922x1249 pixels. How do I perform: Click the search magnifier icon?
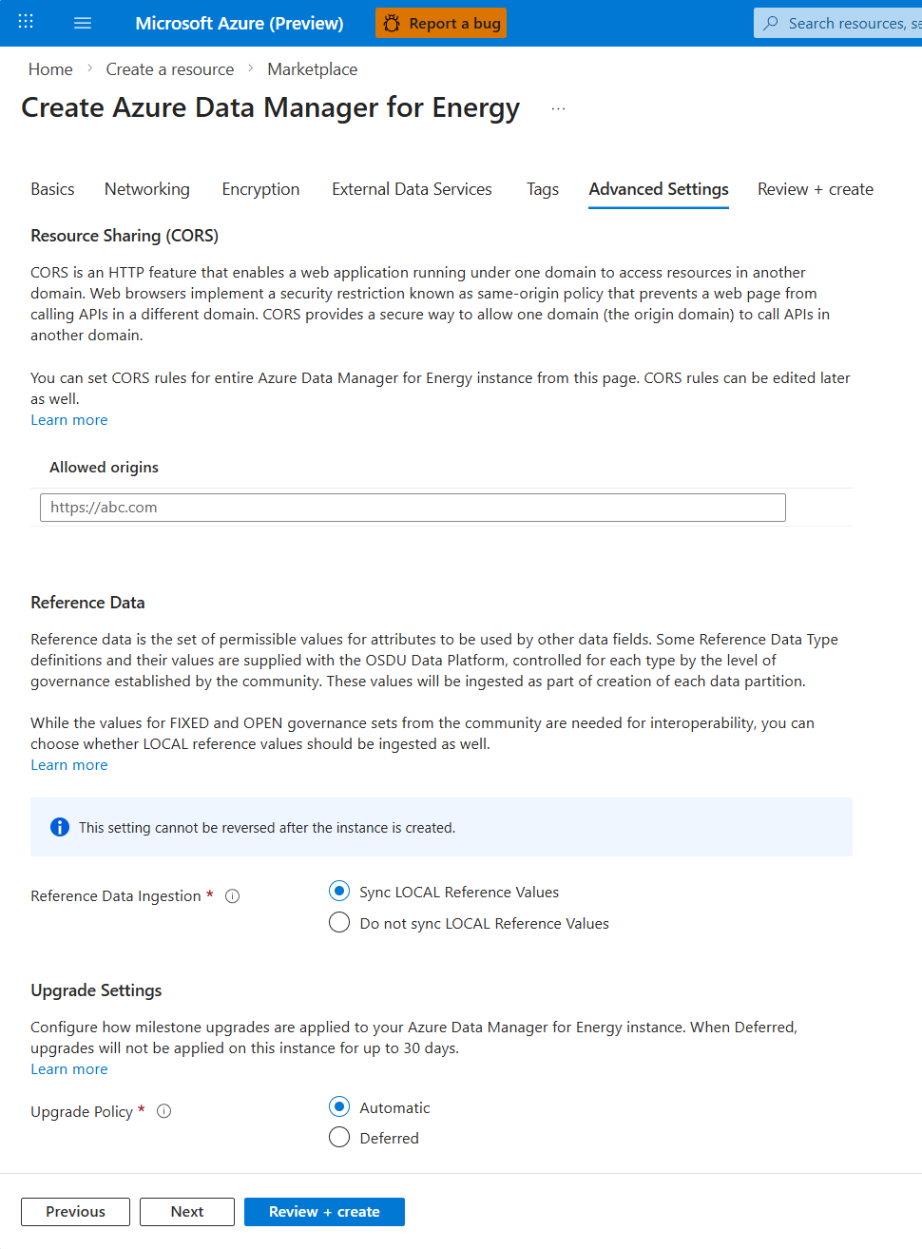[771, 23]
